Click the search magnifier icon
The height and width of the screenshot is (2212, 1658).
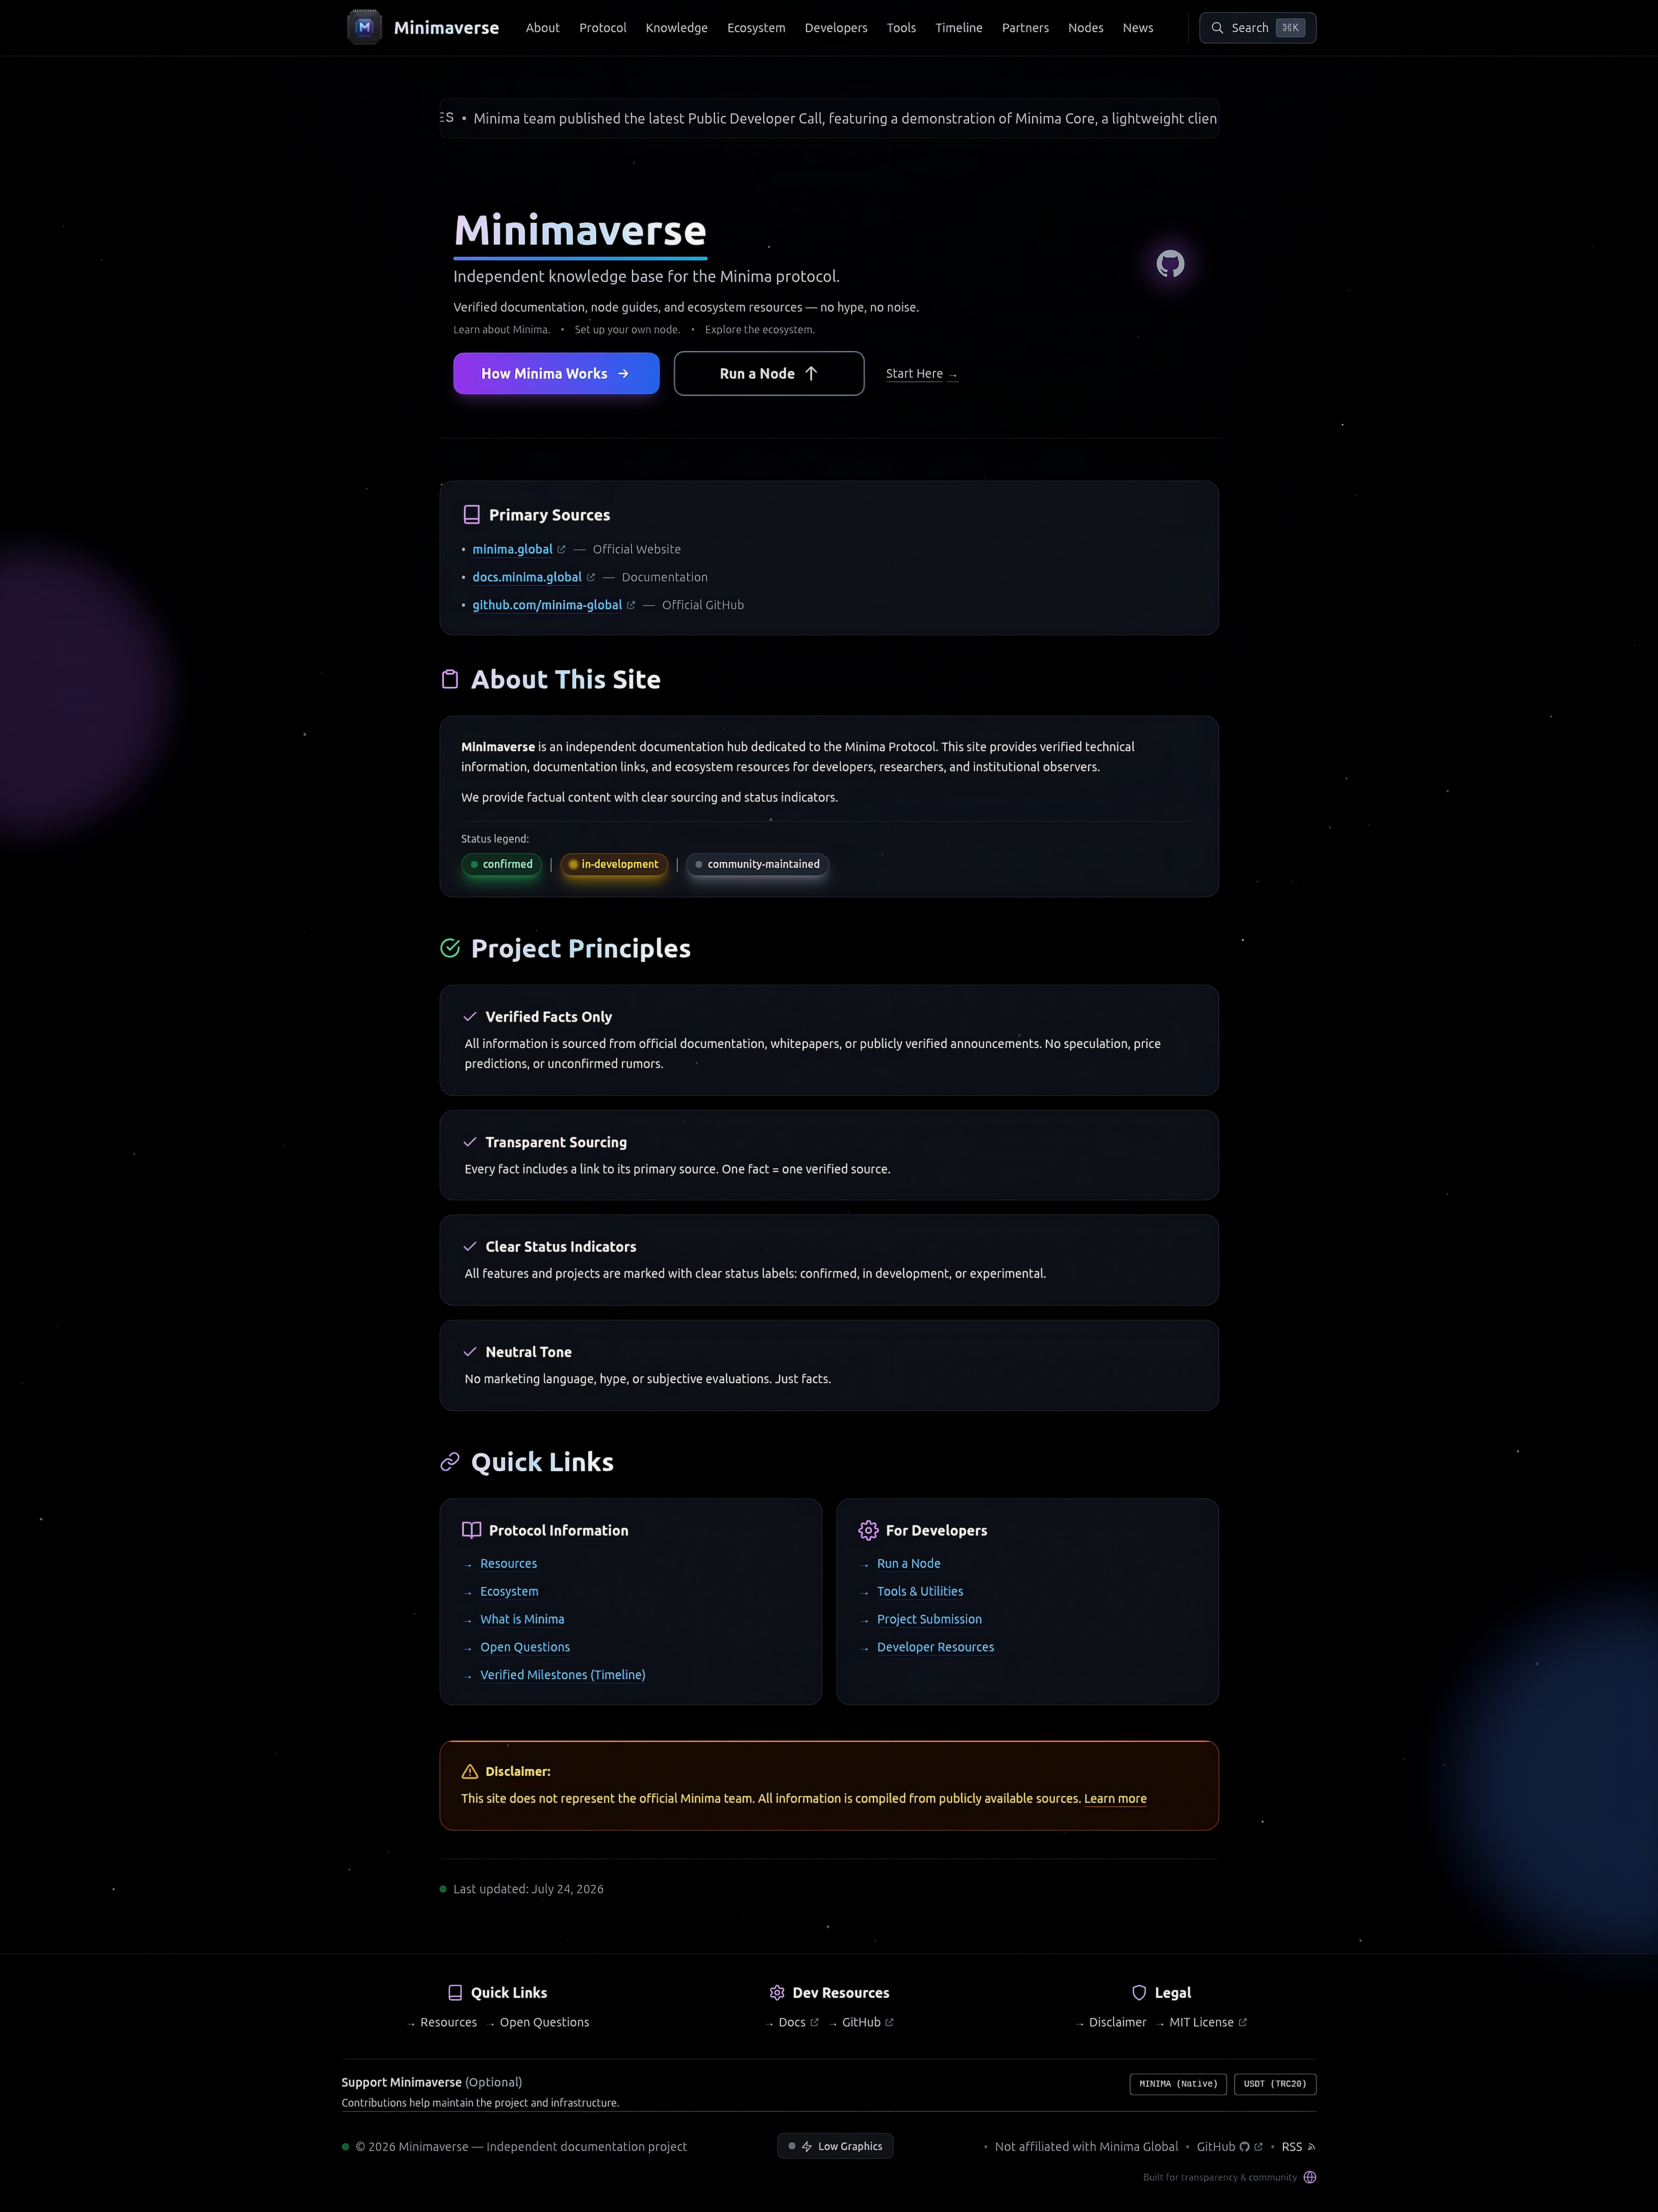pos(1217,28)
